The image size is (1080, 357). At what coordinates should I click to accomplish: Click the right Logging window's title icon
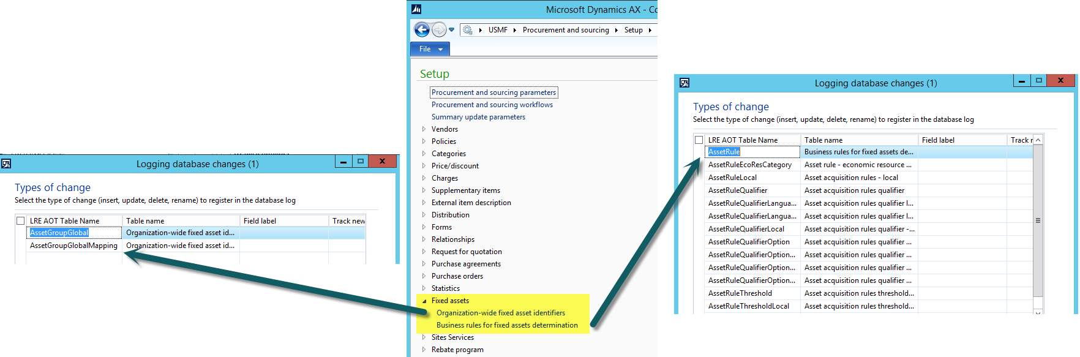pos(684,83)
